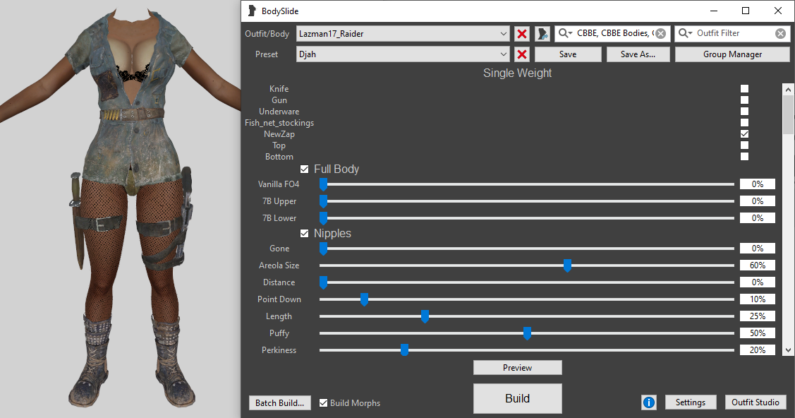Open Outfit Filter search magnifier menu

(x=686, y=33)
